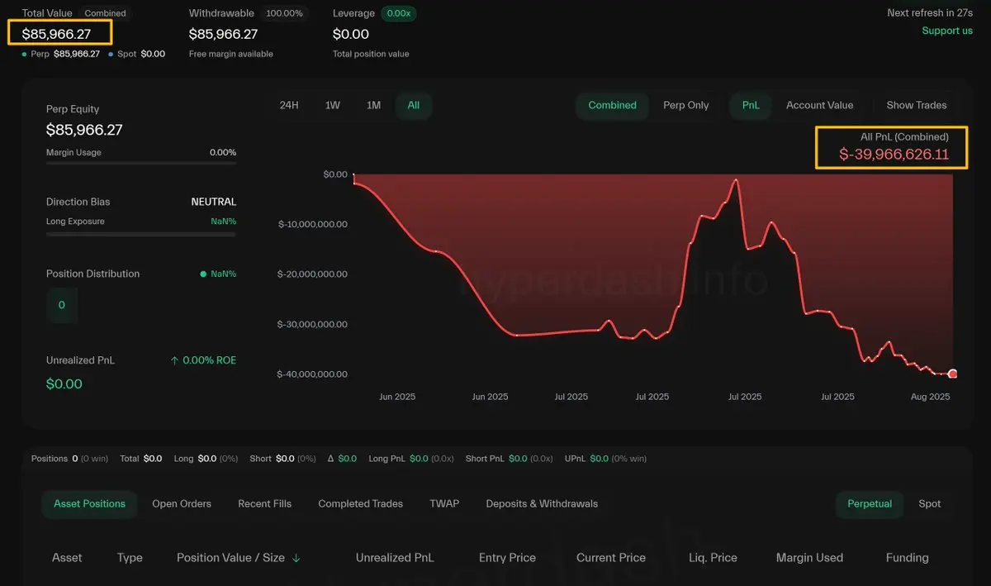
Task: Click the Entry Price column header
Action: click(507, 558)
